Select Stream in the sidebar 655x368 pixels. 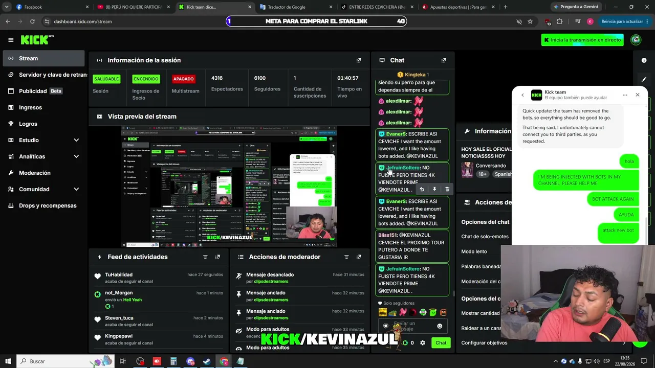(x=43, y=58)
